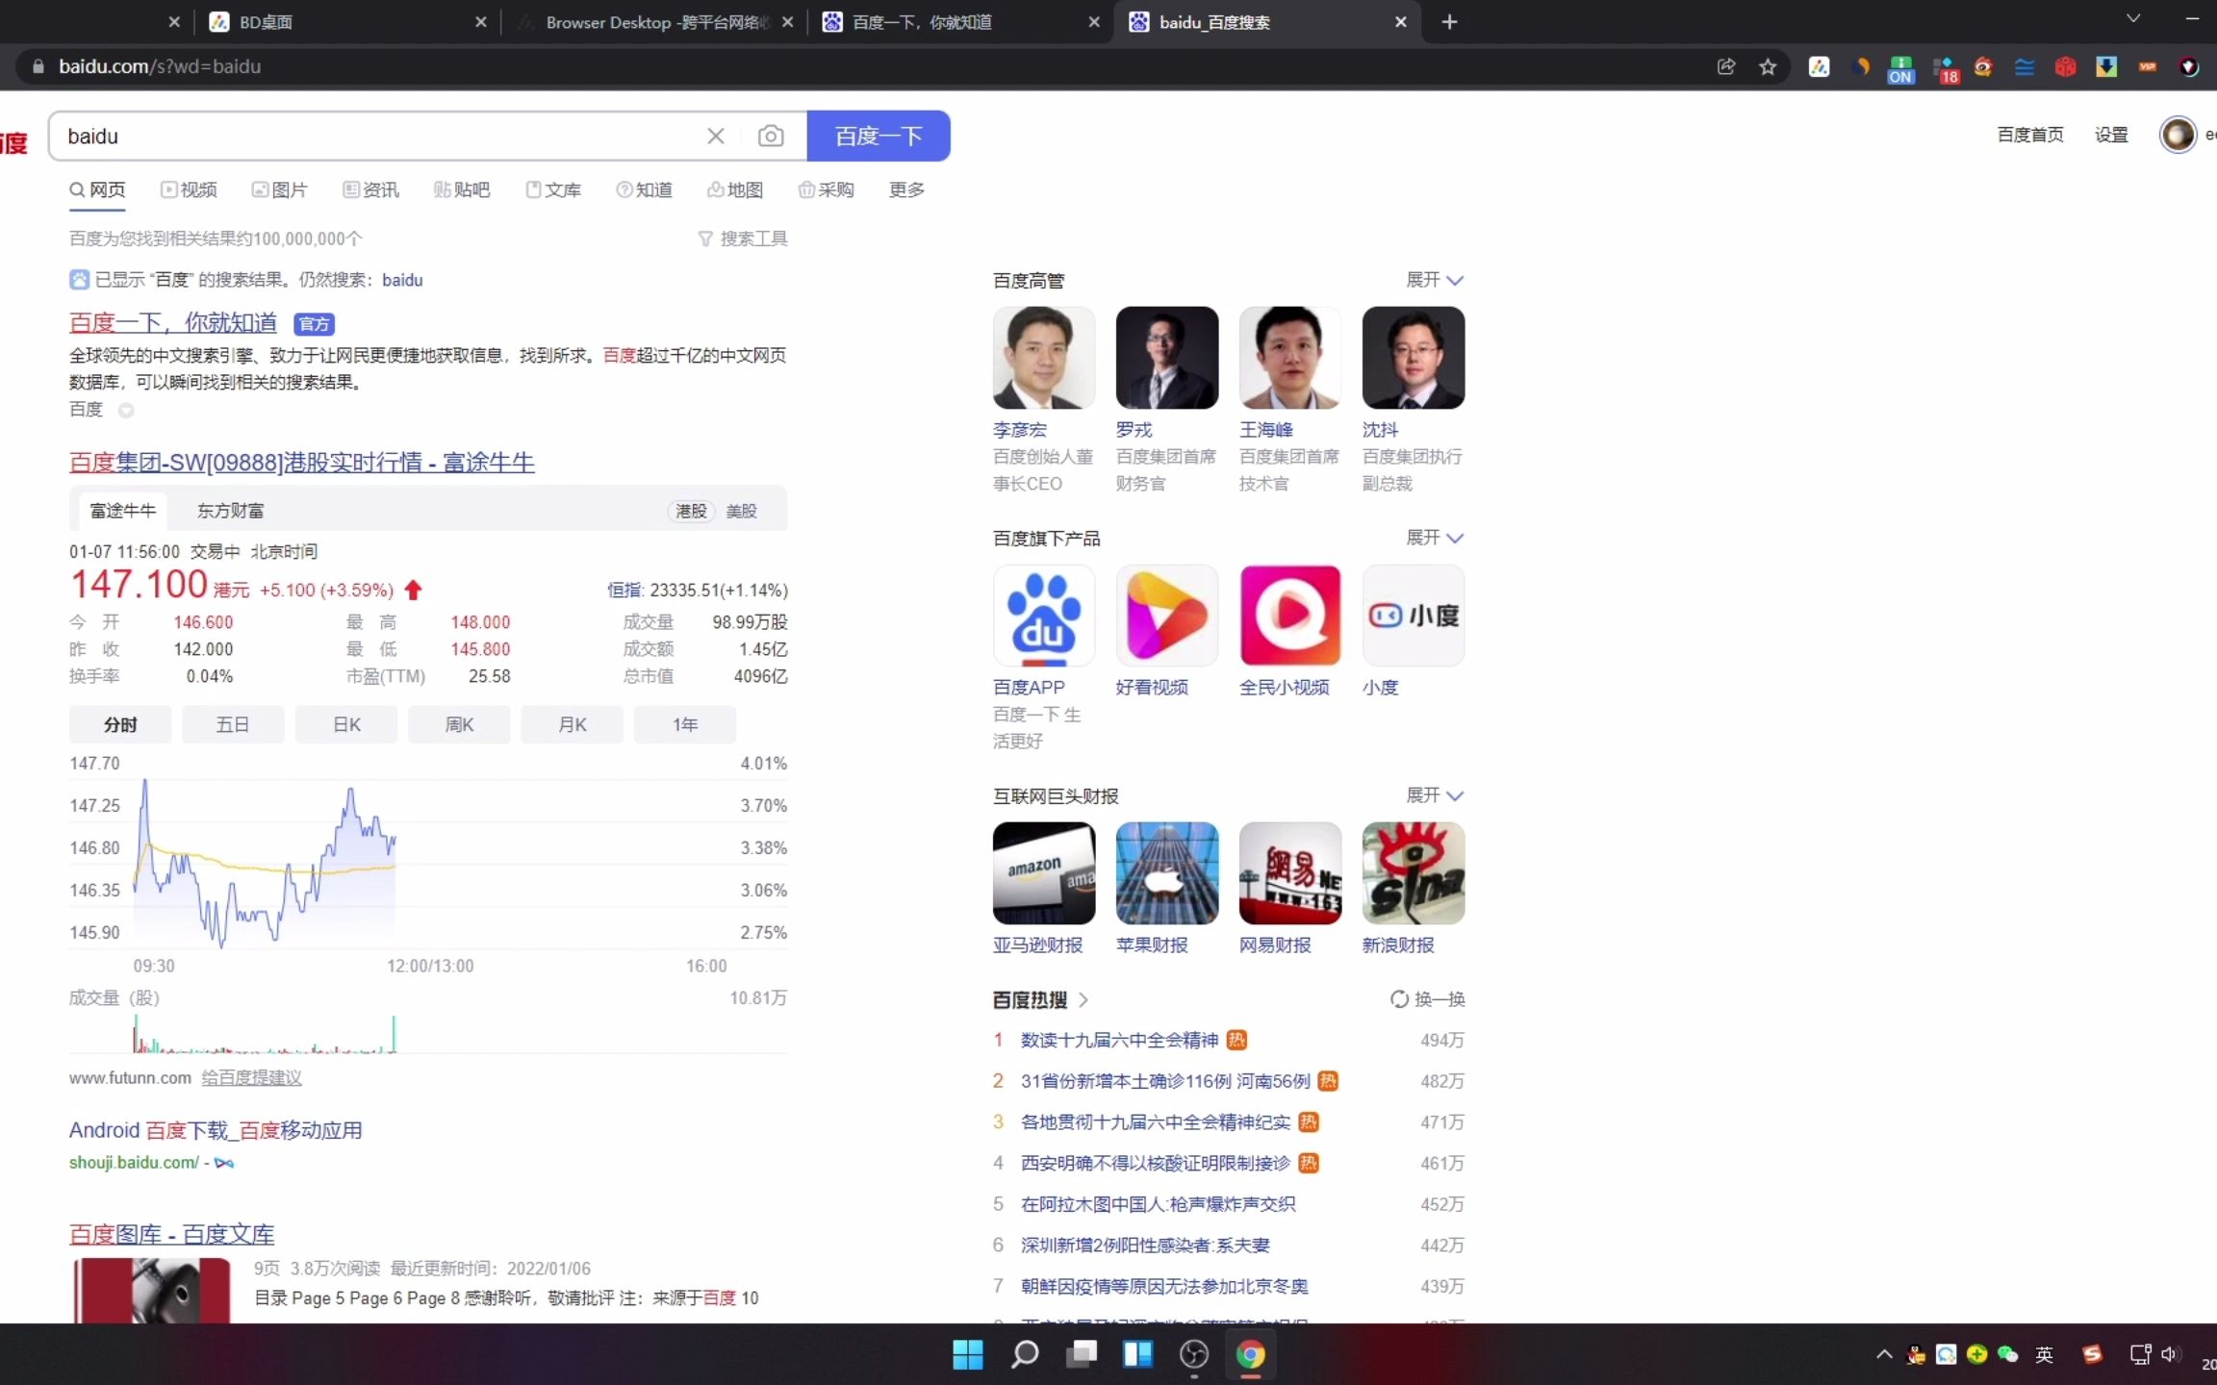This screenshot has width=2217, height=1385.
Task: Open the 地图 search category
Action: pyautogui.click(x=735, y=189)
